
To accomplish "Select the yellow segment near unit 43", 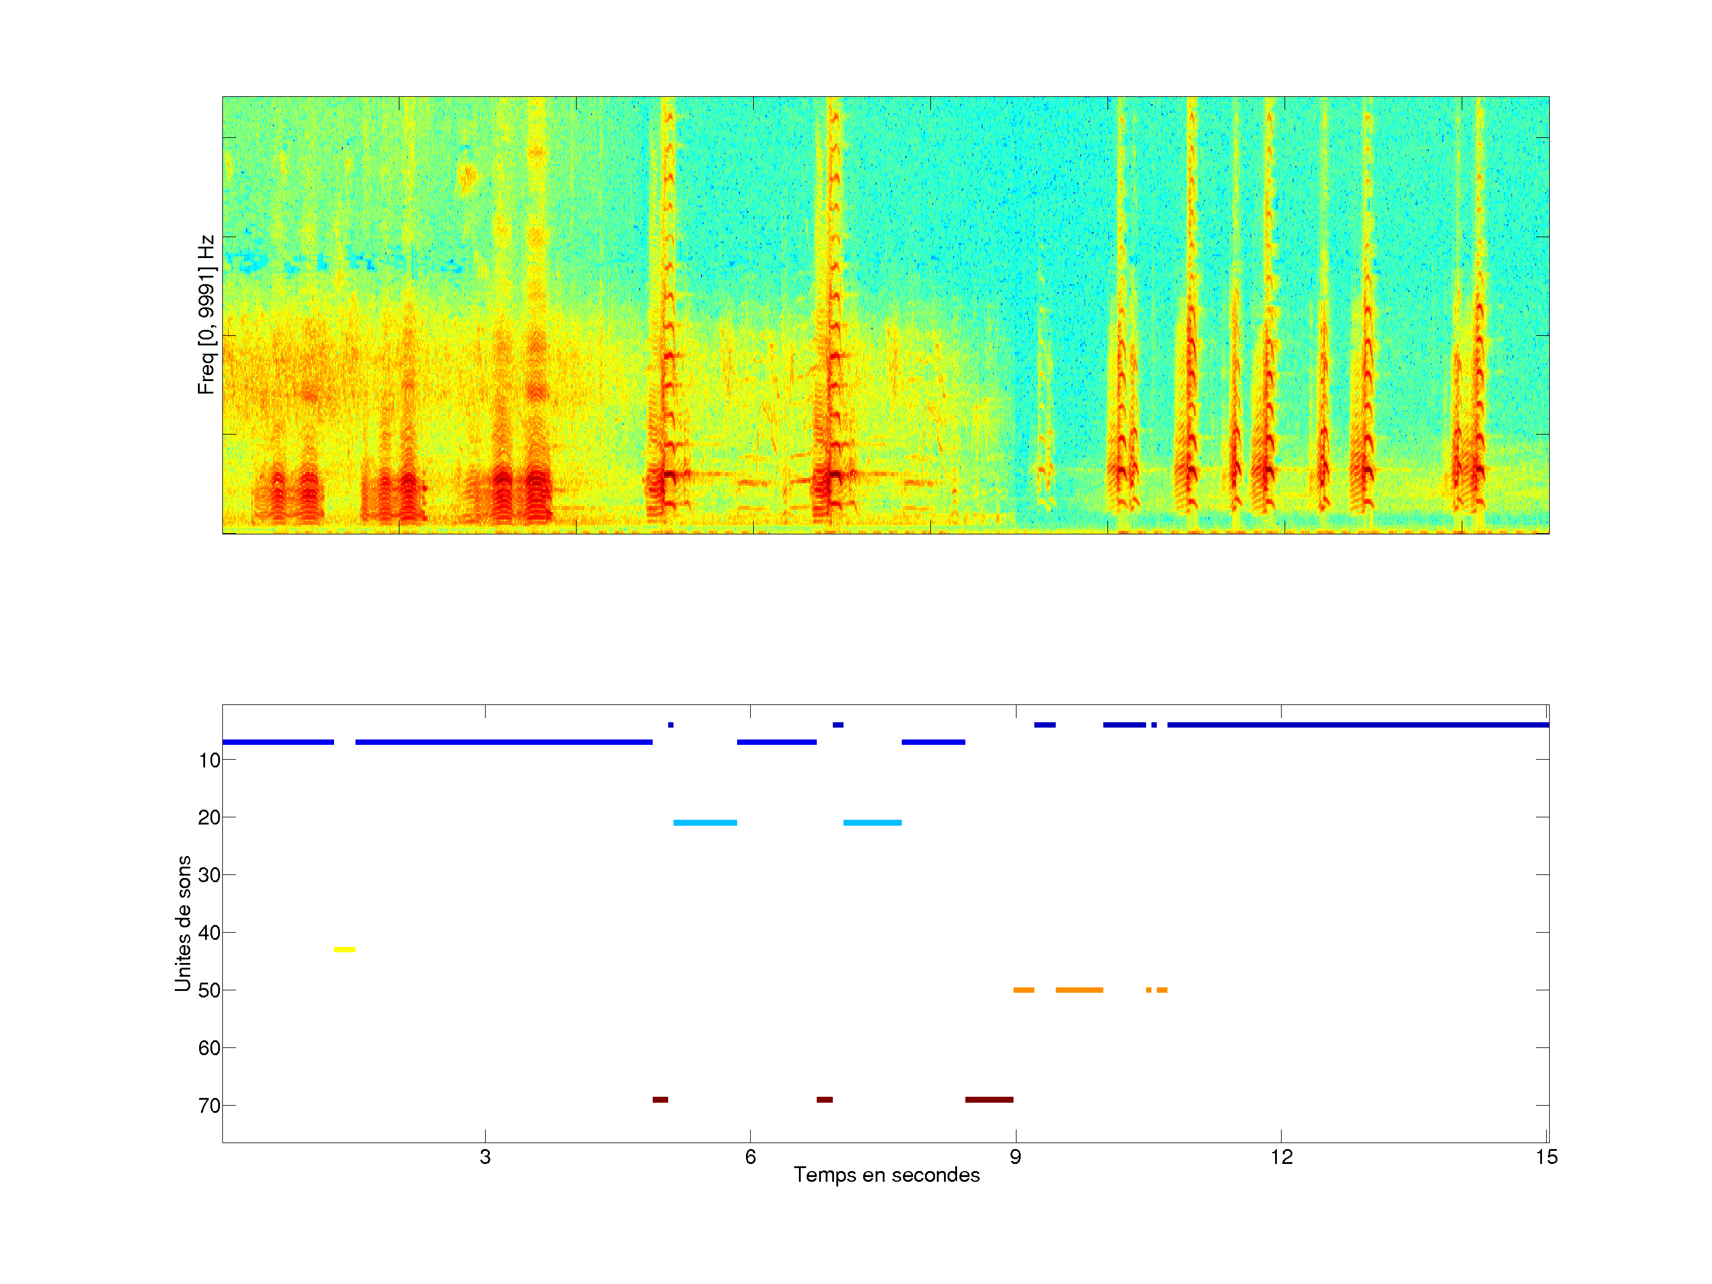I will coord(344,950).
